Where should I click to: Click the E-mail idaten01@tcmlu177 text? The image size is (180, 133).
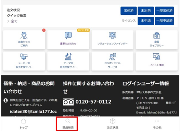pyautogui.click(x=156, y=112)
